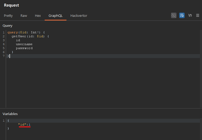
Task: Click the username field in the query
Action: (x=24, y=44)
